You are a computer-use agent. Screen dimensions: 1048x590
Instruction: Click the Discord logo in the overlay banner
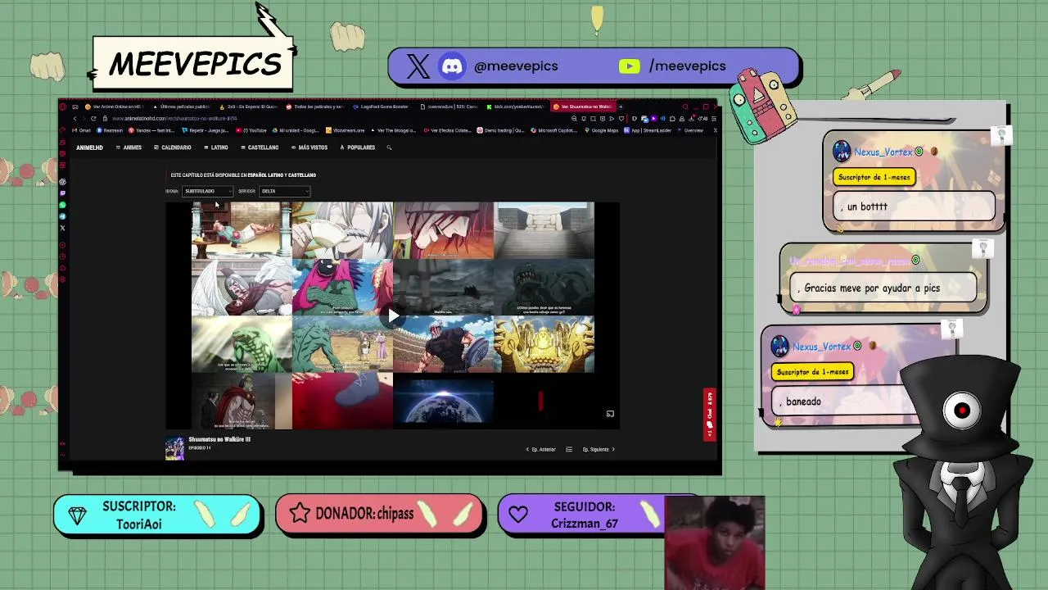(x=452, y=66)
